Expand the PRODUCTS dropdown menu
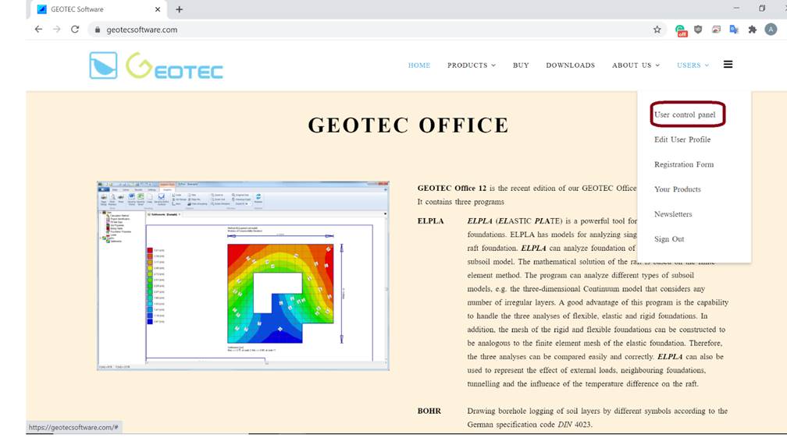 click(x=472, y=65)
